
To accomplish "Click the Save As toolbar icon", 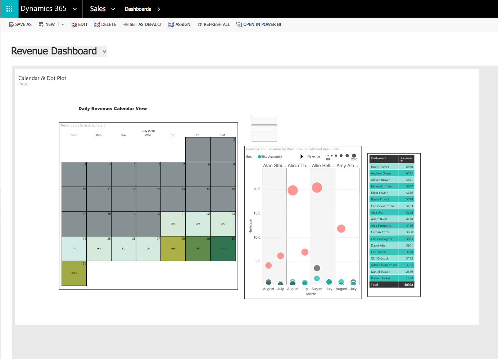I will [11, 25].
